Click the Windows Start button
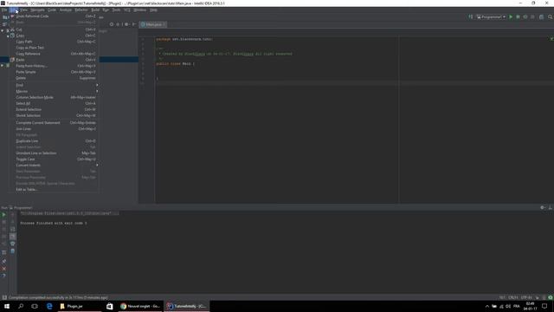 coord(7,306)
